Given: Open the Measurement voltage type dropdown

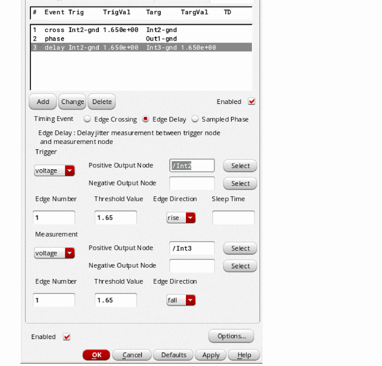Looking at the screenshot, I should click(x=54, y=253).
